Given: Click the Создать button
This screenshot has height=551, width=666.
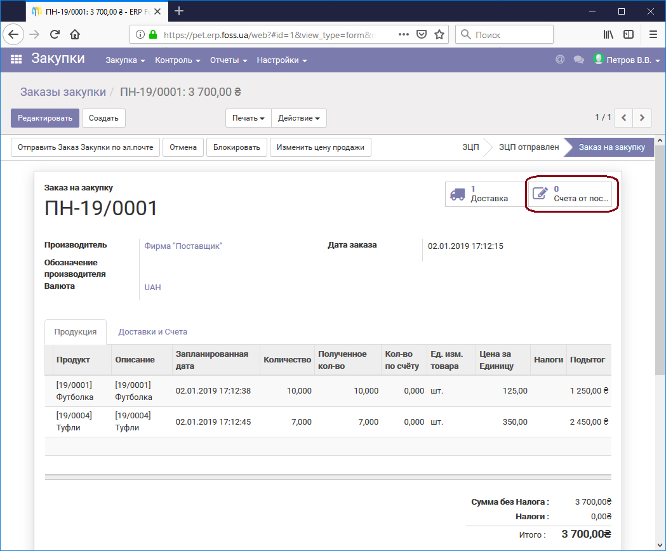Looking at the screenshot, I should pos(103,118).
